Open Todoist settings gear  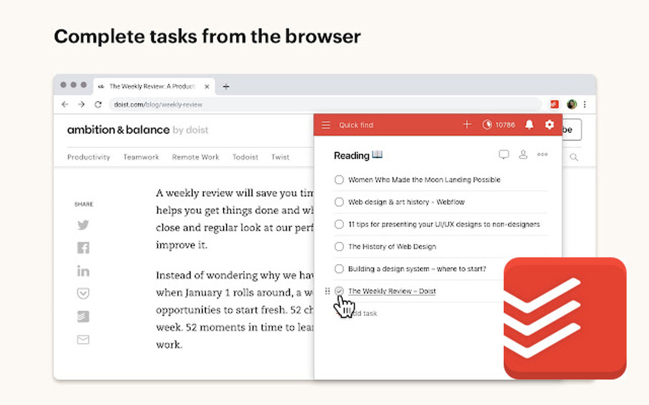549,125
